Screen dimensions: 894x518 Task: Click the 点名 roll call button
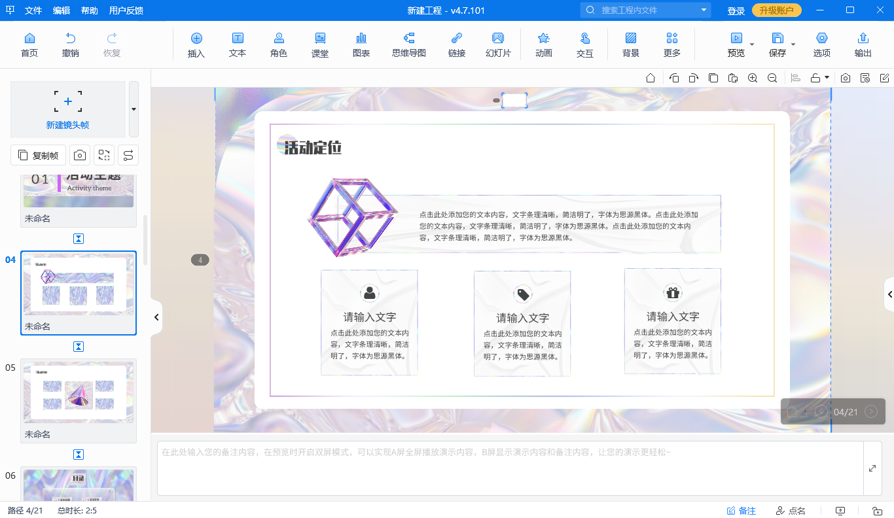coord(791,511)
